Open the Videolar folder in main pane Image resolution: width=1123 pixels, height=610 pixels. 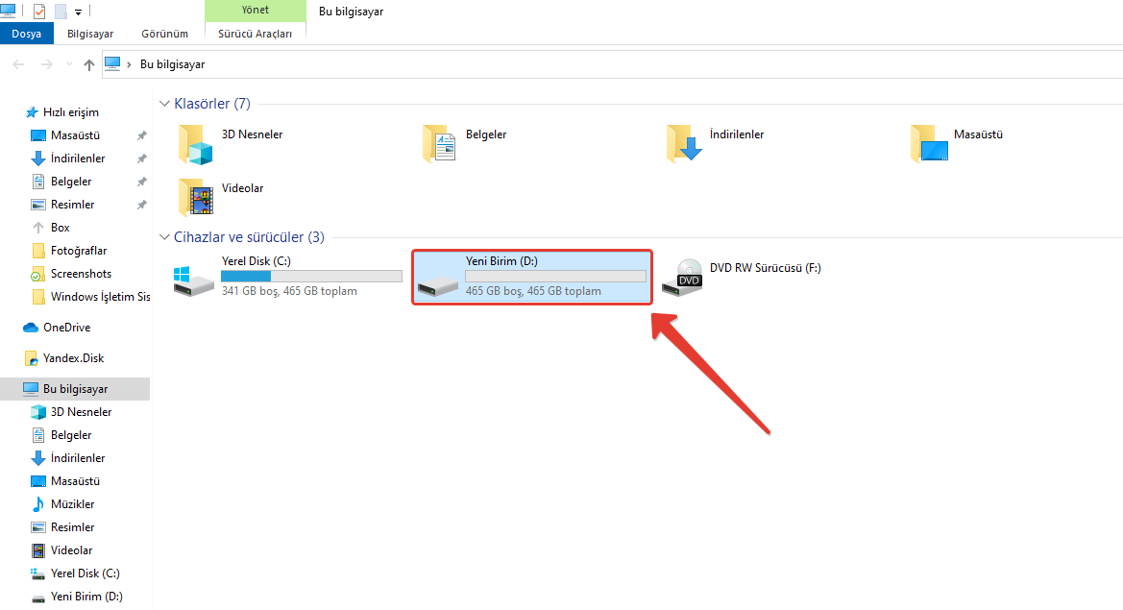point(242,188)
